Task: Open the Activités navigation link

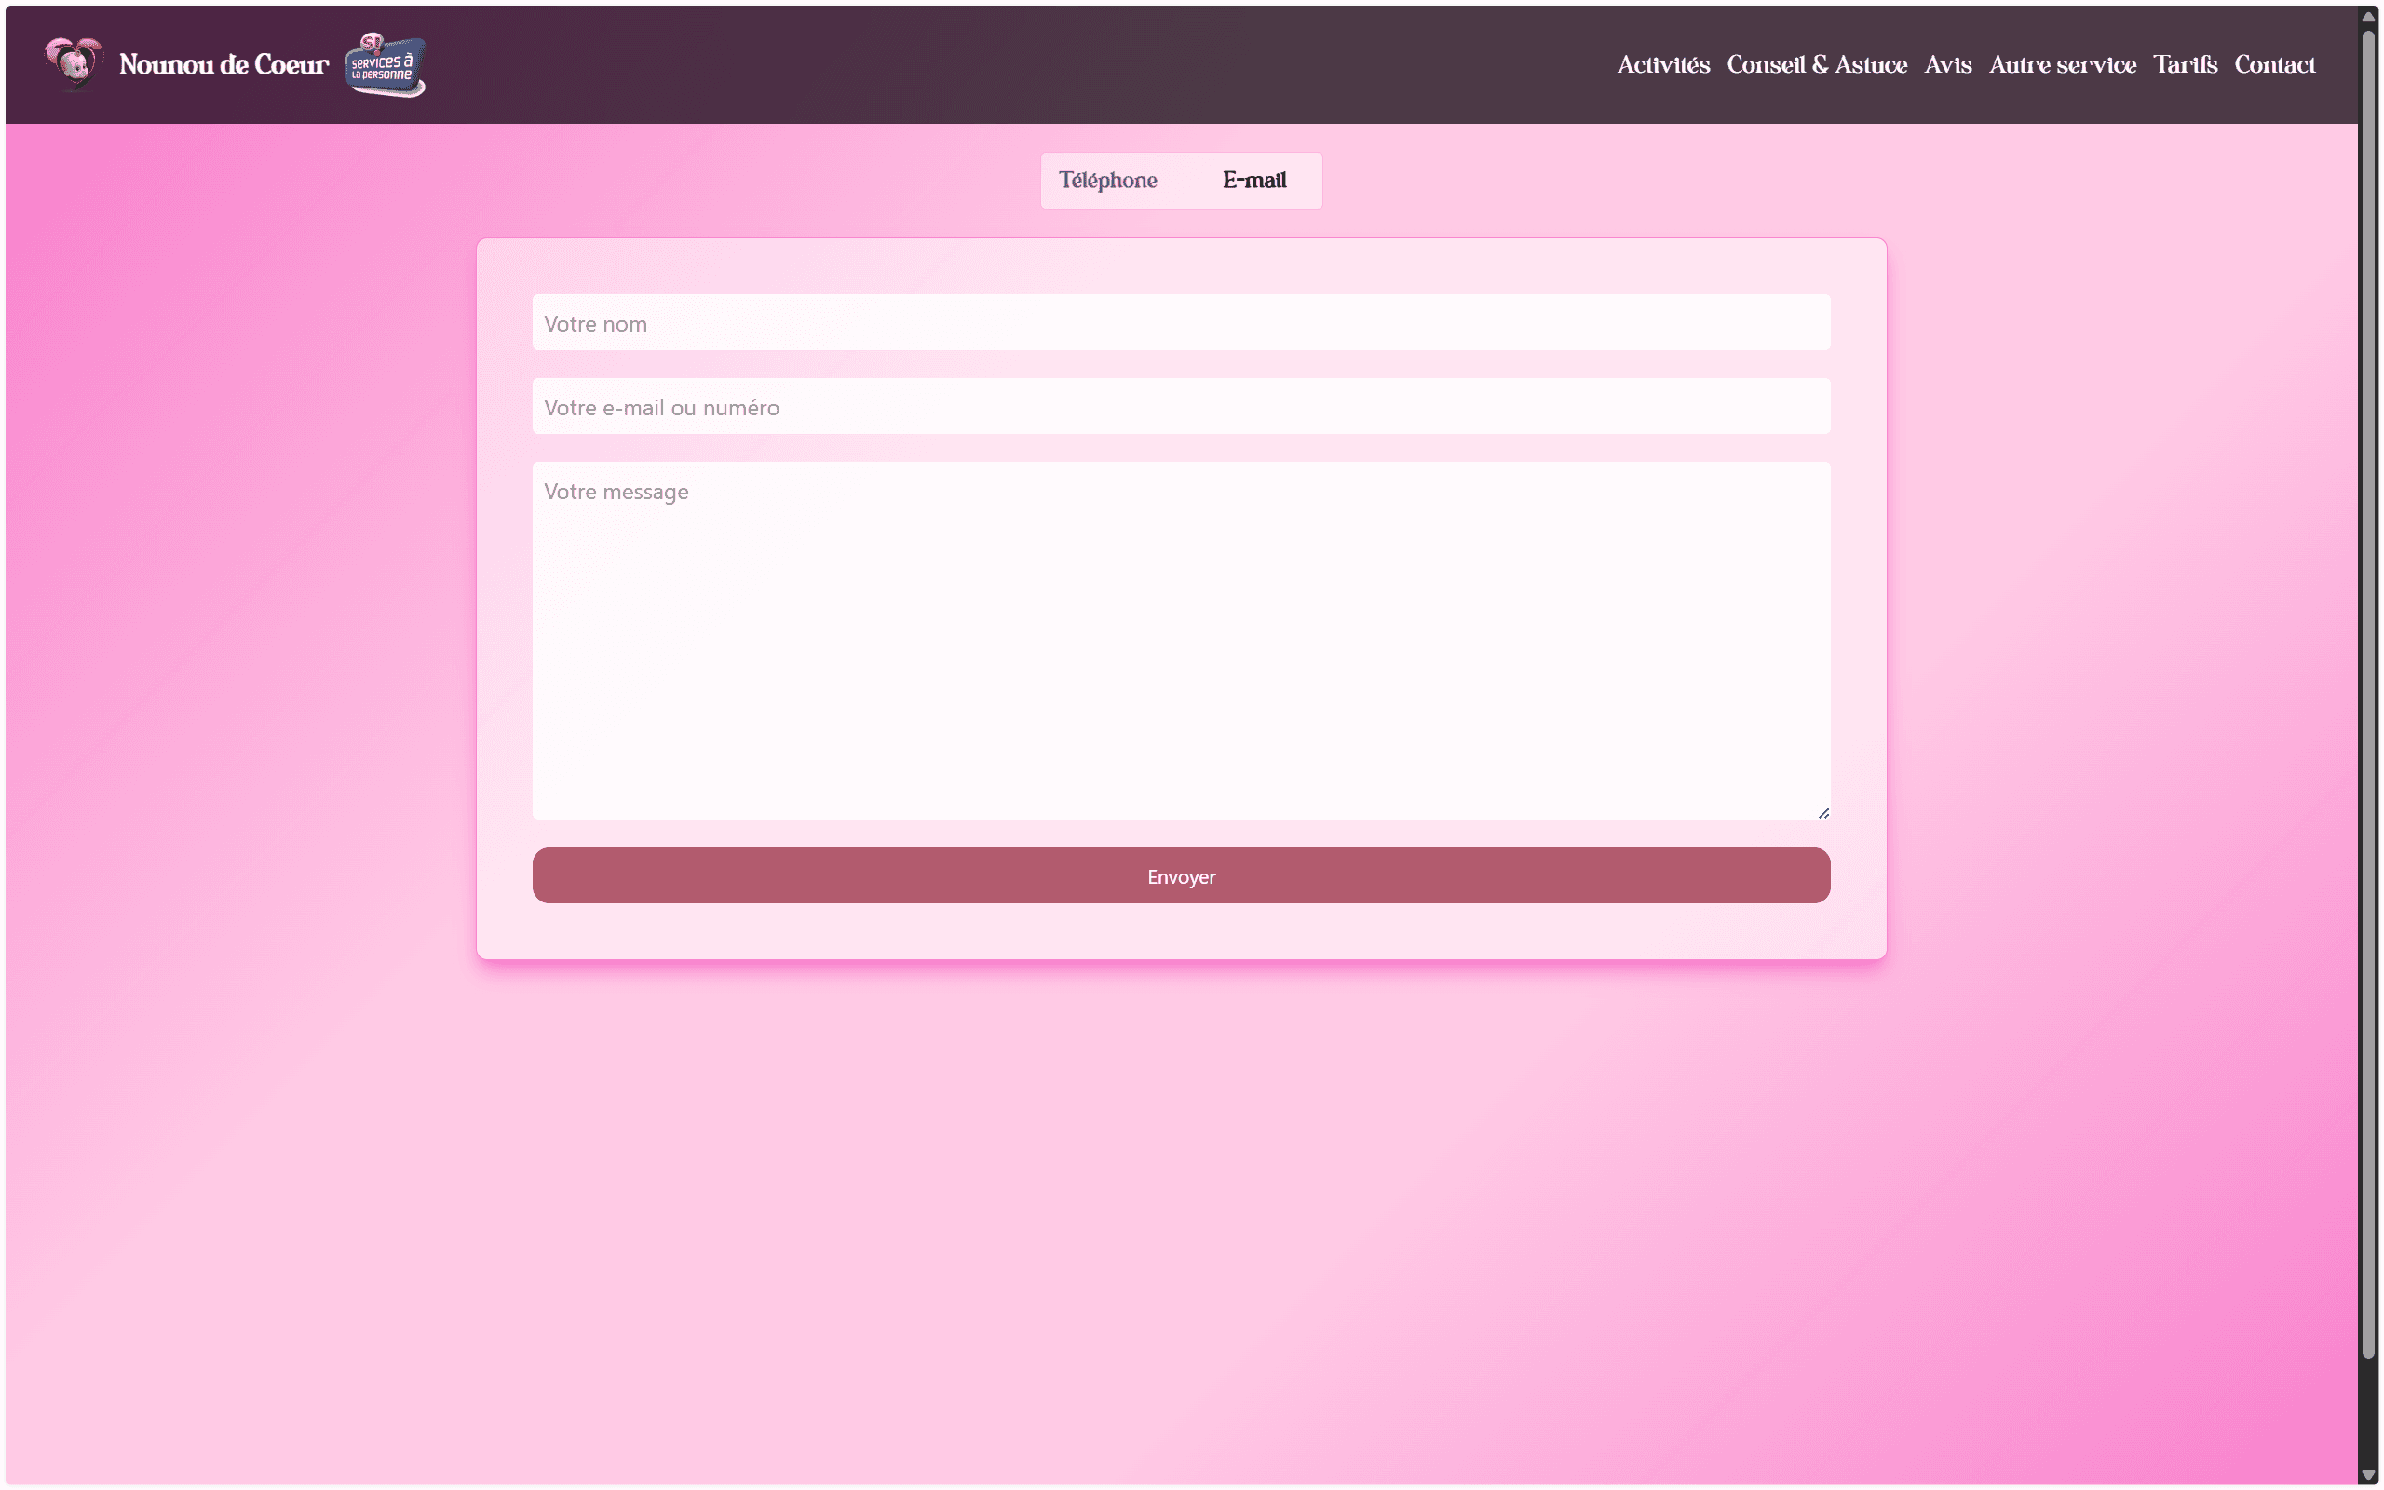Action: [1663, 65]
